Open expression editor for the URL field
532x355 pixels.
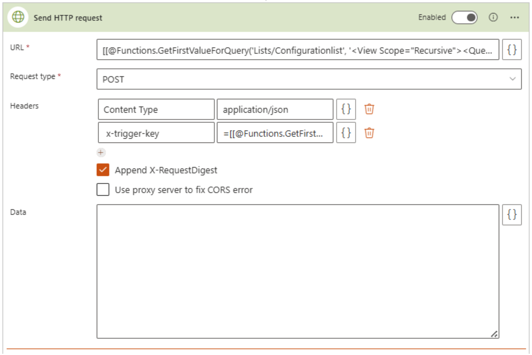(512, 50)
